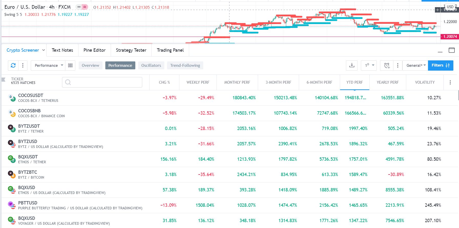This screenshot has height=228, width=459.
Task: Focus the ticker search field
Action: 102,82
